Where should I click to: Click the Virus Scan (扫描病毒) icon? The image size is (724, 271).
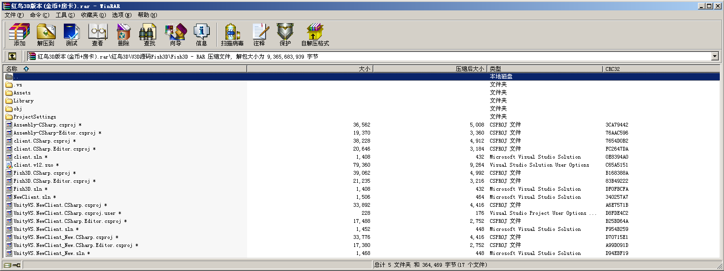click(x=232, y=34)
